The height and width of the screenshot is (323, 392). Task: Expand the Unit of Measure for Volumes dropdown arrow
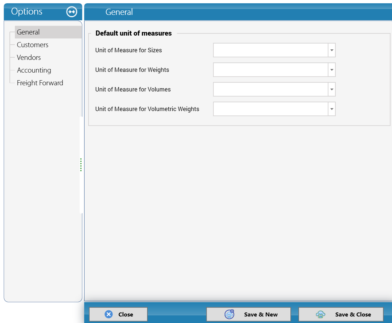tap(332, 90)
